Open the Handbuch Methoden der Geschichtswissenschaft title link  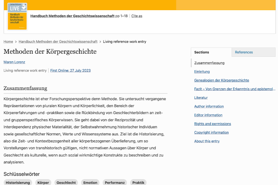[72, 16]
